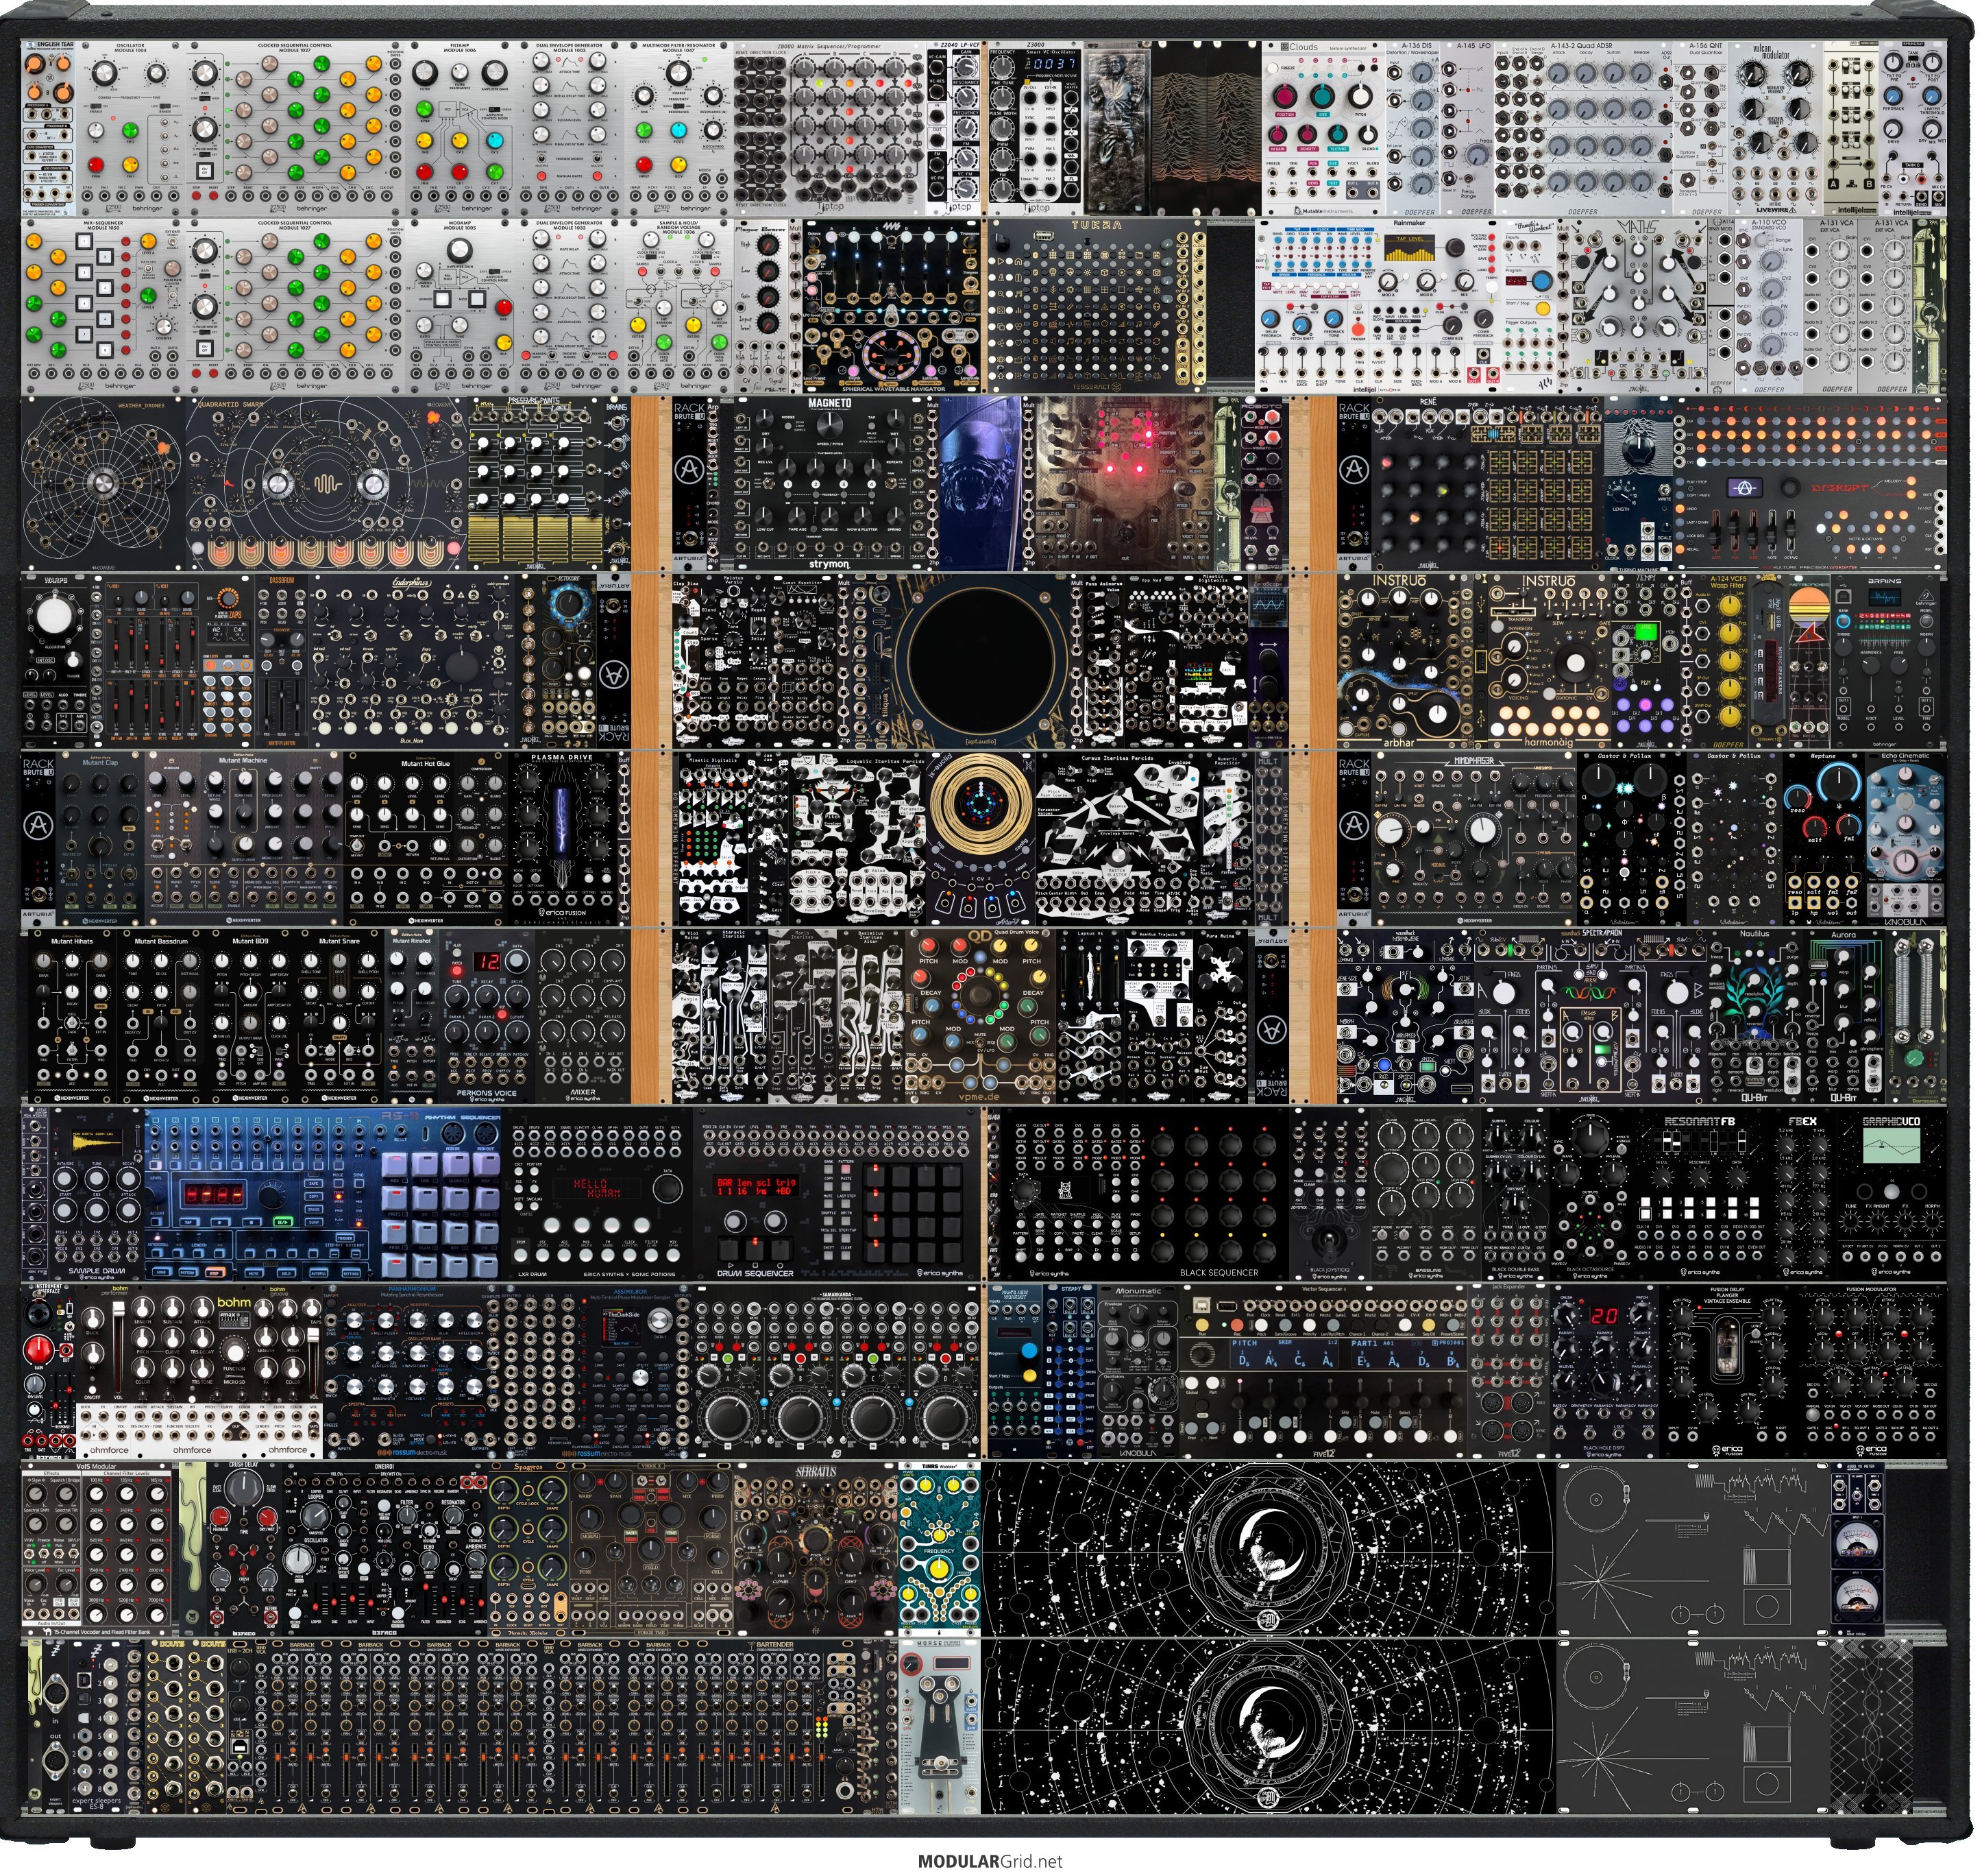Select the Black Sequencer module
Viewport: 1982px width, 1876px height.
click(x=1145, y=1194)
